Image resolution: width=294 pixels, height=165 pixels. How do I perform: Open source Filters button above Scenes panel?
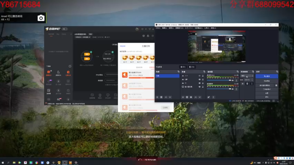point(192,67)
